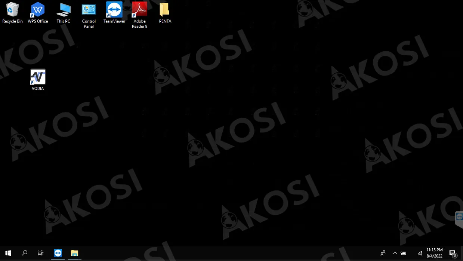Select the TeamViewer desktop shortcut
463x261 pixels.
(x=114, y=13)
